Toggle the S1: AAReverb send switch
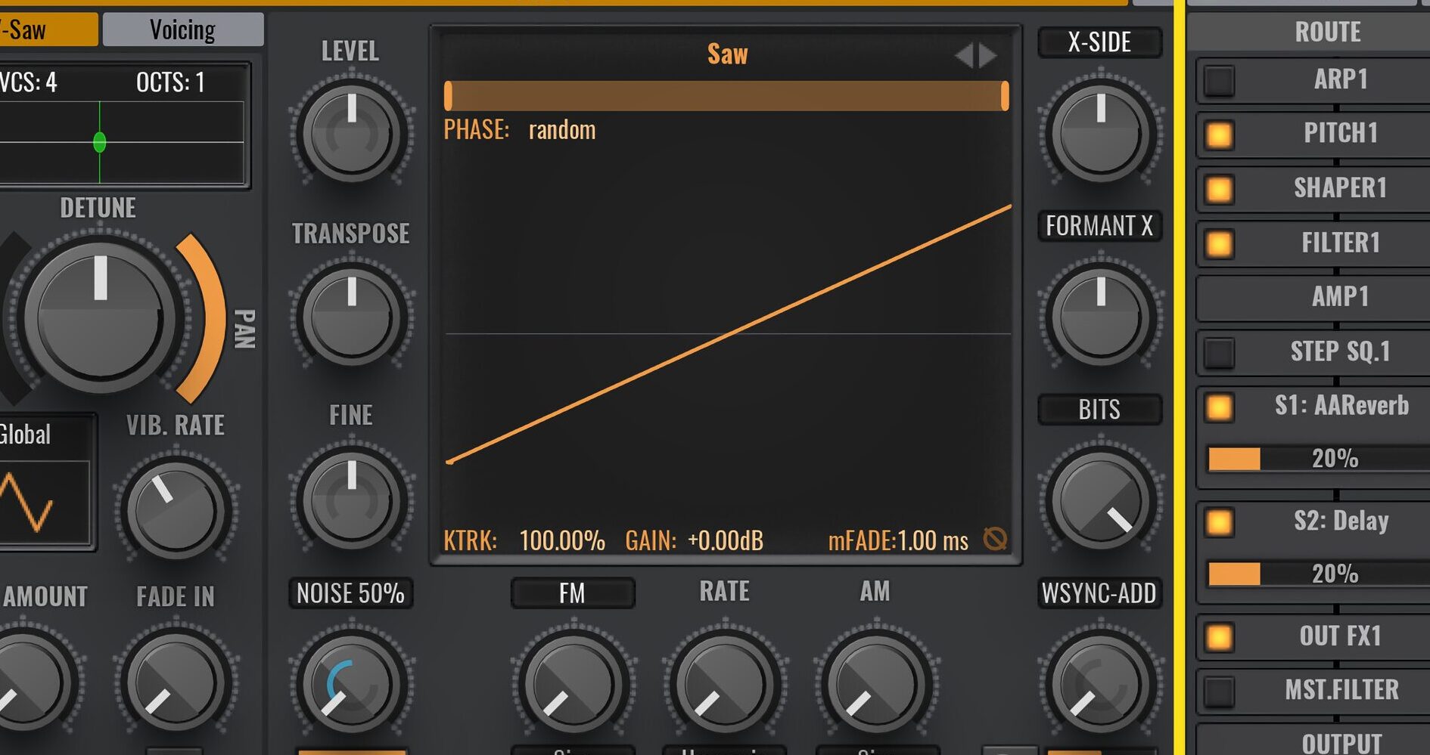 click(x=1219, y=407)
